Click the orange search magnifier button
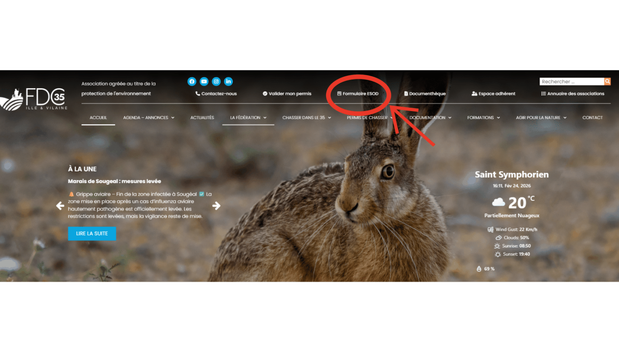Image resolution: width=619 pixels, height=348 pixels. [607, 82]
